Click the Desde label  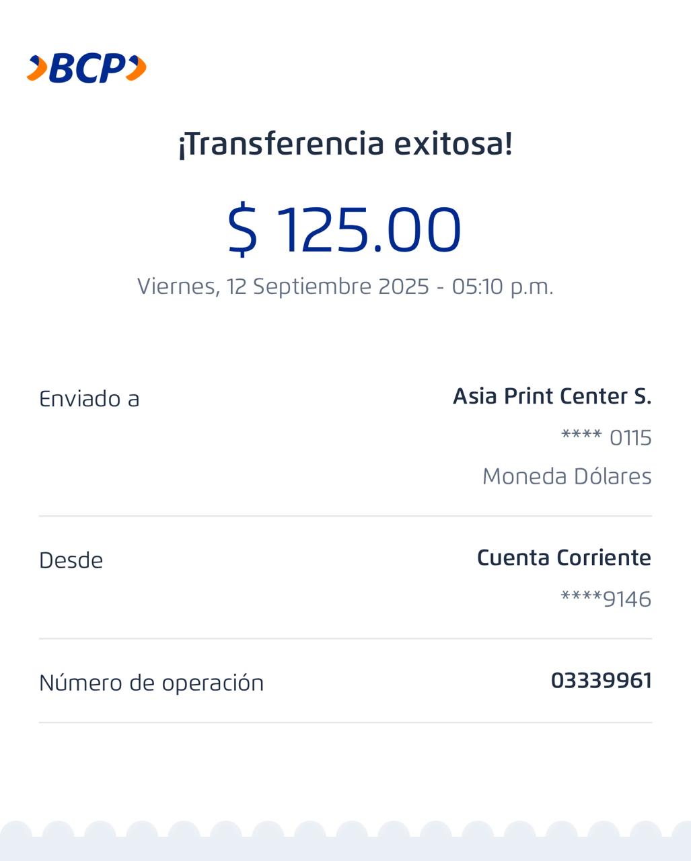pos(71,560)
